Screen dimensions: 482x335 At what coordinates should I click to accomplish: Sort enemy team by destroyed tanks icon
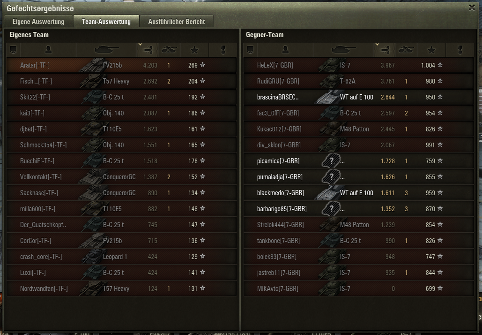coord(406,50)
